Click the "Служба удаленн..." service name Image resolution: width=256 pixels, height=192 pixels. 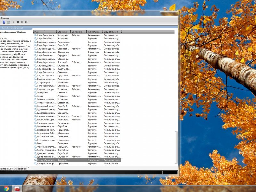(x=46, y=66)
